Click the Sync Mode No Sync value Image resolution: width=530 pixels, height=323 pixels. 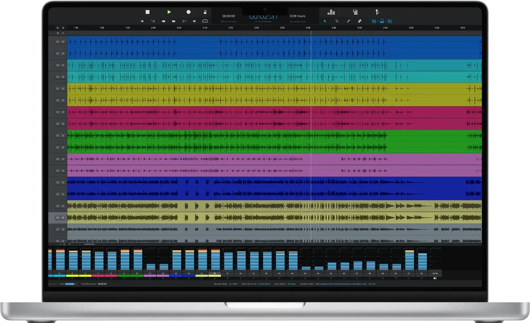[x=292, y=284]
